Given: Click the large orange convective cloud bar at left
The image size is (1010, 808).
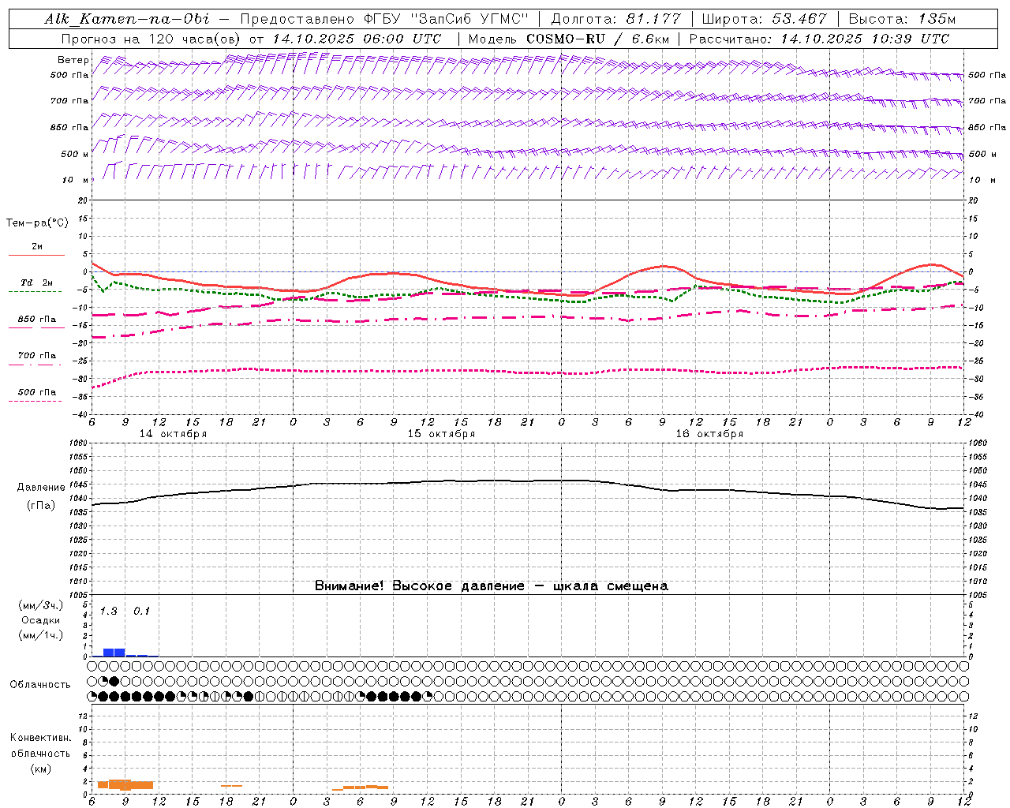Looking at the screenshot, I should pyautogui.click(x=125, y=784).
